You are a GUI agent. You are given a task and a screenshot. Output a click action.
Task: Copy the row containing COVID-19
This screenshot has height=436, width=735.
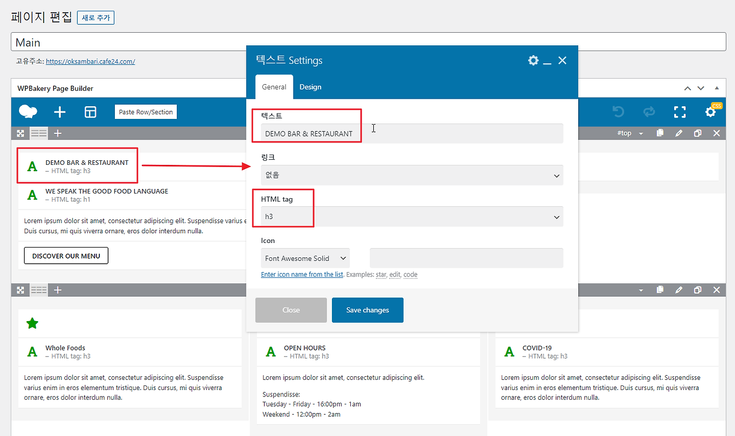click(660, 290)
